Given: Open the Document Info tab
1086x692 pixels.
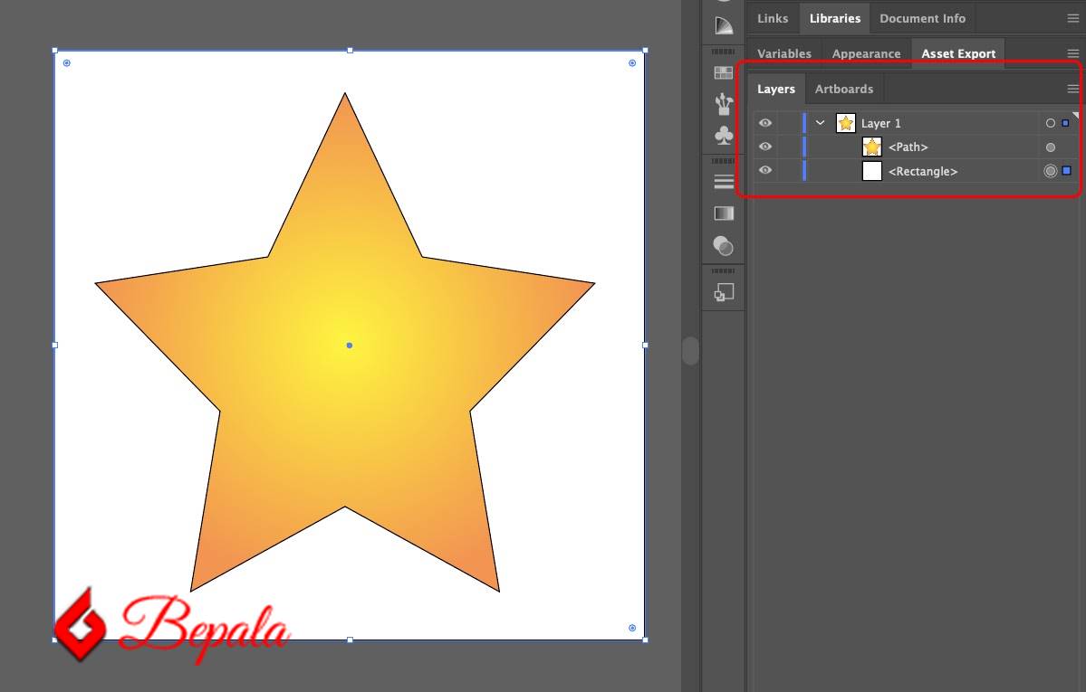Looking at the screenshot, I should [x=922, y=17].
